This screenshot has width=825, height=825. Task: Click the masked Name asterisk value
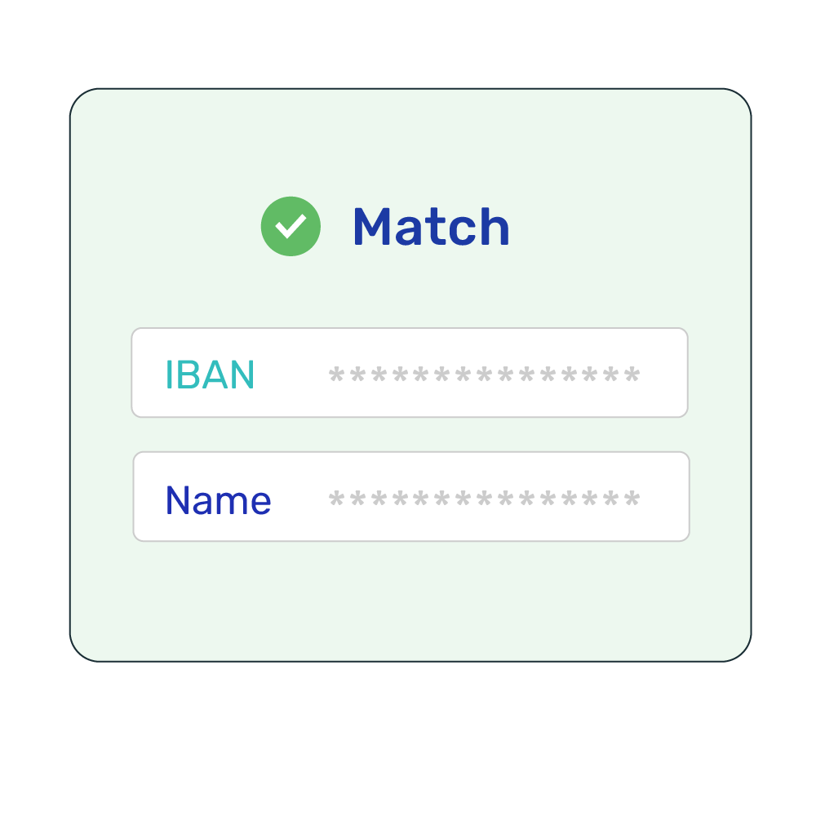[484, 499]
